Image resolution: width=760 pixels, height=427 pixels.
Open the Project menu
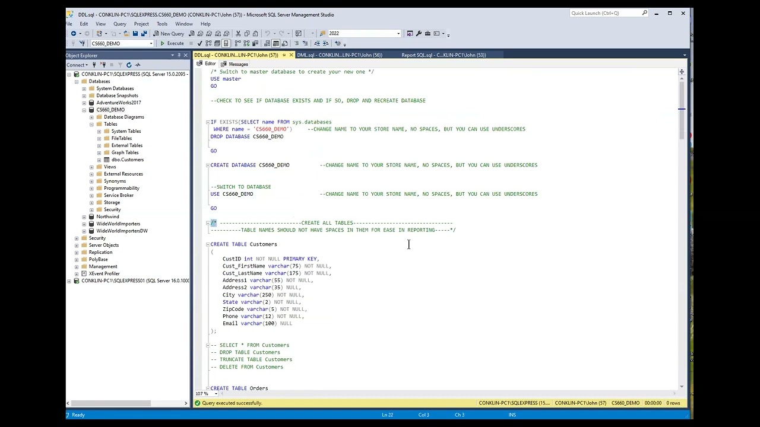[x=141, y=24]
